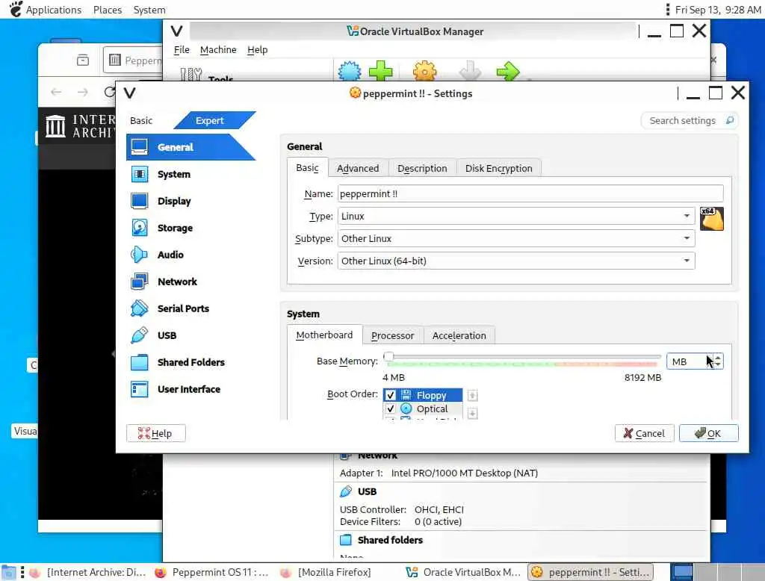Click the x64 OS type icon

(712, 218)
